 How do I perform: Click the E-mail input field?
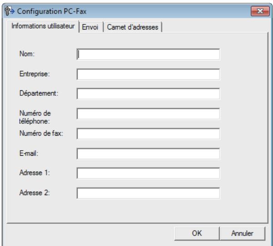(x=148, y=154)
